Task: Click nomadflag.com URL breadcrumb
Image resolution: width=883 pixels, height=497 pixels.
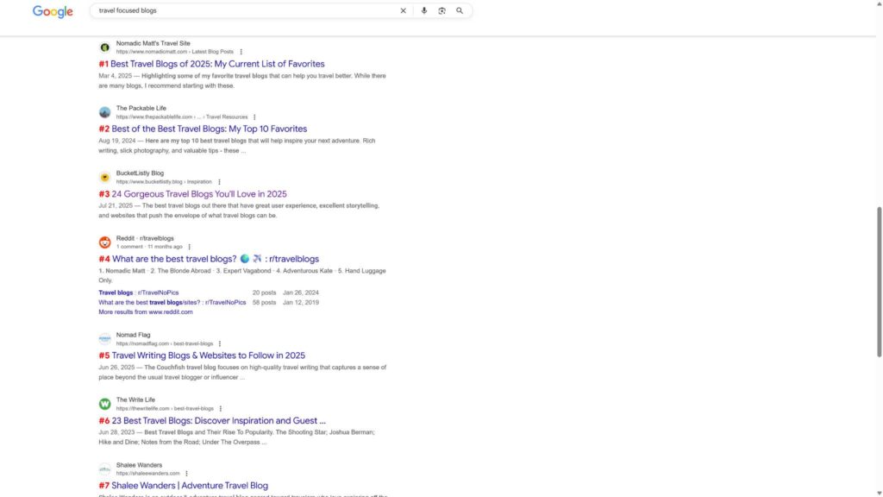Action: click(165, 343)
